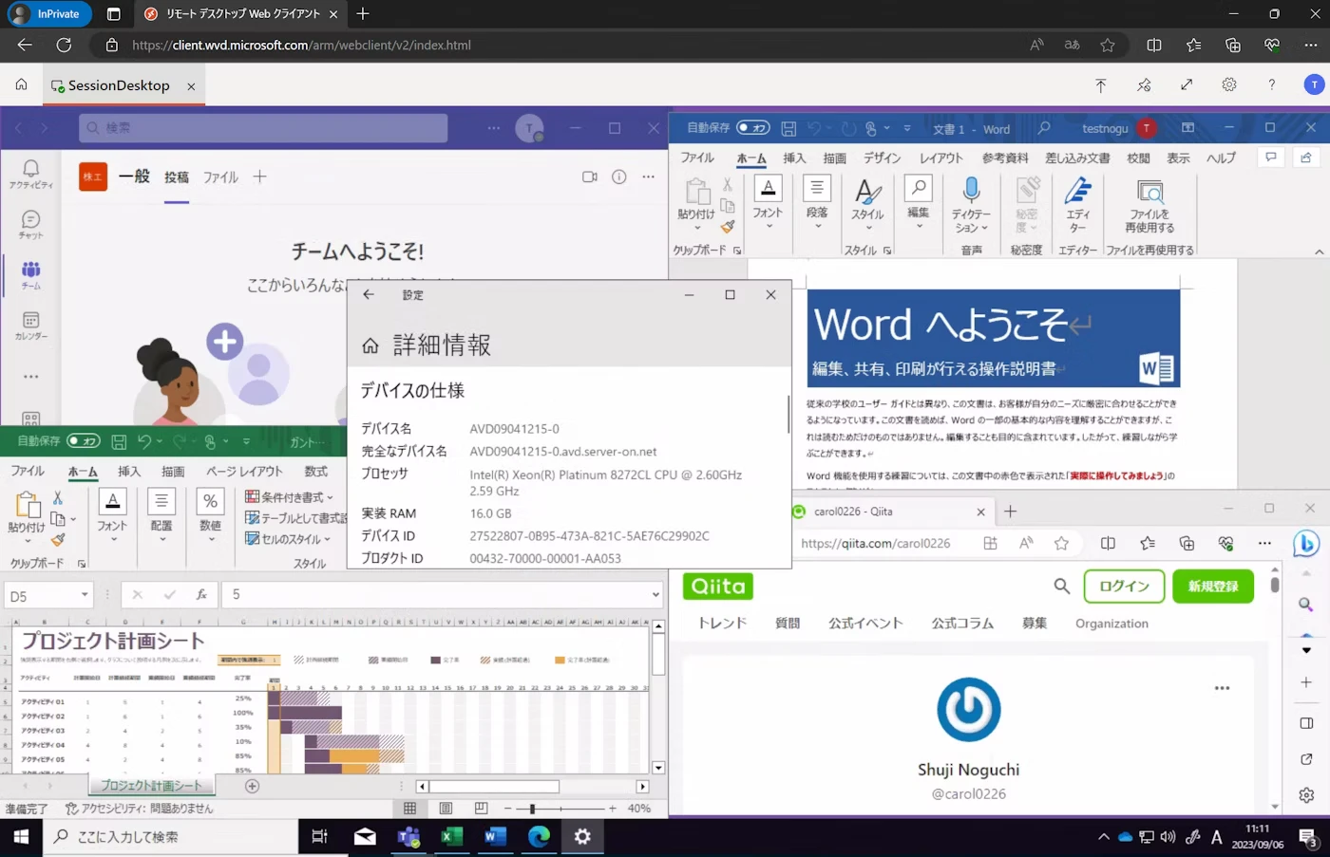Add qiita.com page to favorites star
Viewport: 1330px width, 857px height.
tap(1062, 544)
